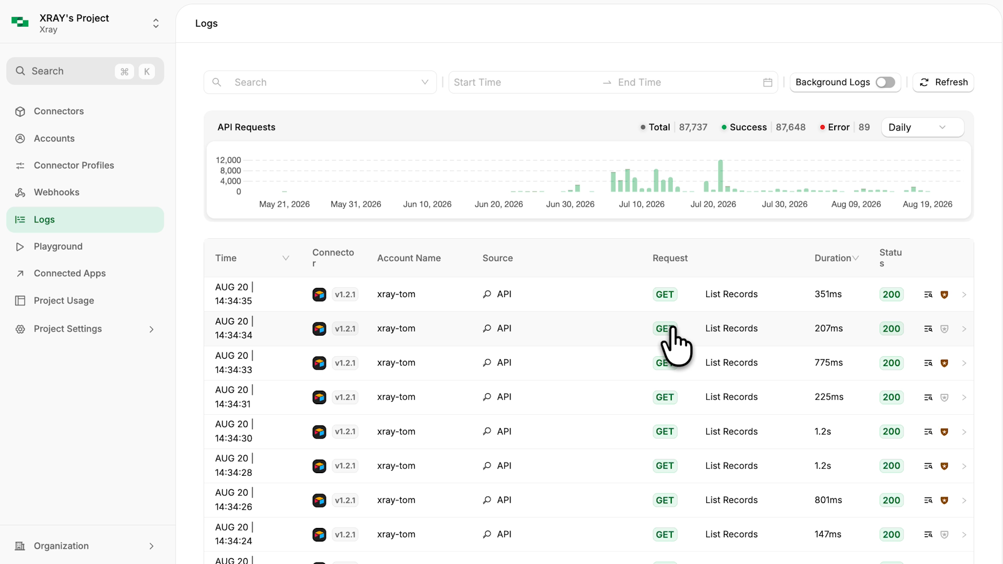The height and width of the screenshot is (564, 1003).
Task: Open log details icon for the 14:34:33 row
Action: coord(928,363)
